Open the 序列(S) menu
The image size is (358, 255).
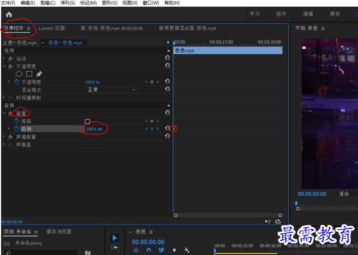coord(68,3)
